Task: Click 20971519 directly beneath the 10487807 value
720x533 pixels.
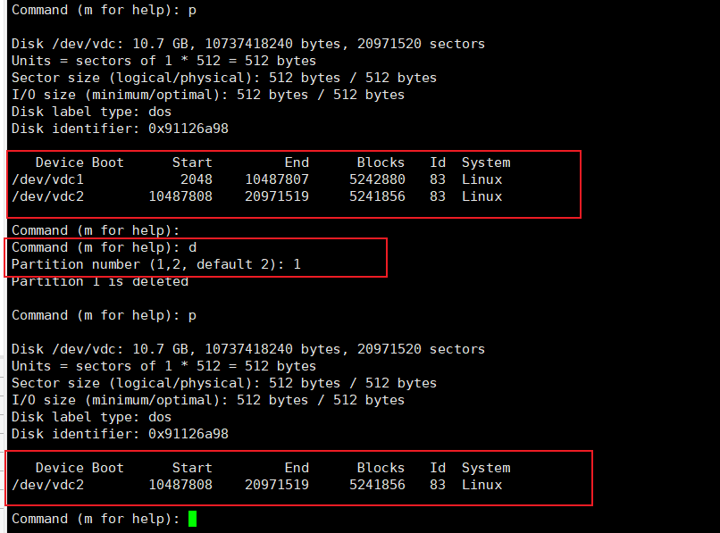Action: (277, 196)
